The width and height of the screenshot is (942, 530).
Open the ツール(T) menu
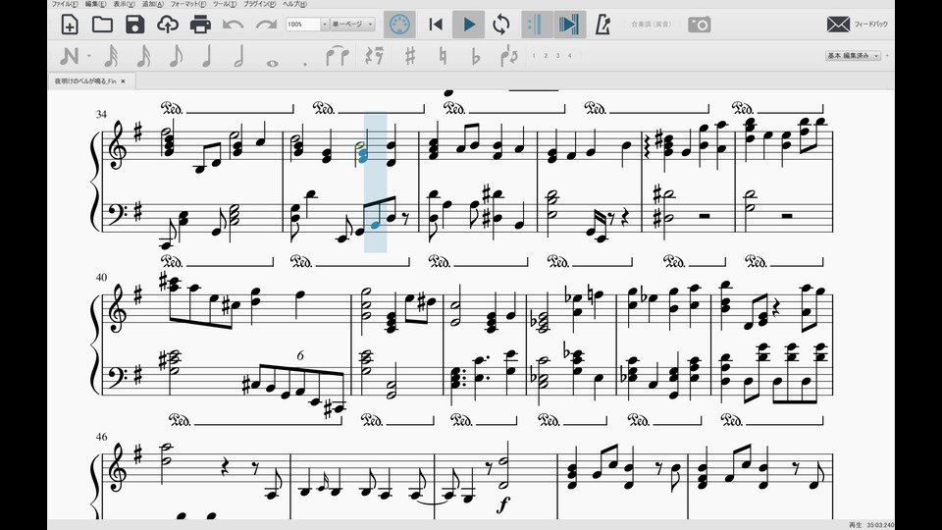pos(225,4)
